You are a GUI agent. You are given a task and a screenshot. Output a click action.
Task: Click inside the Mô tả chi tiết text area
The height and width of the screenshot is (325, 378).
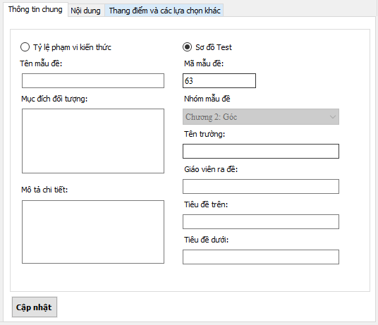coord(93,232)
